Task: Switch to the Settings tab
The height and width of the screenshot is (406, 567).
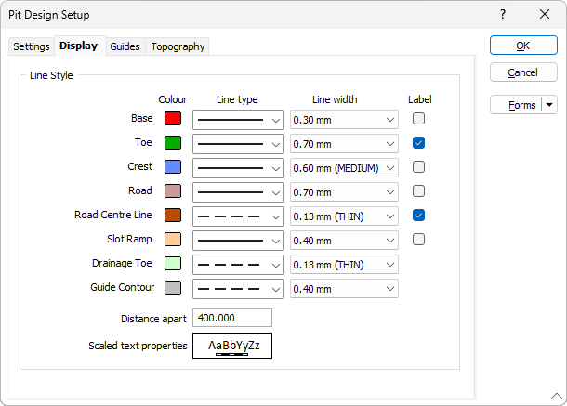Action: coord(32,46)
